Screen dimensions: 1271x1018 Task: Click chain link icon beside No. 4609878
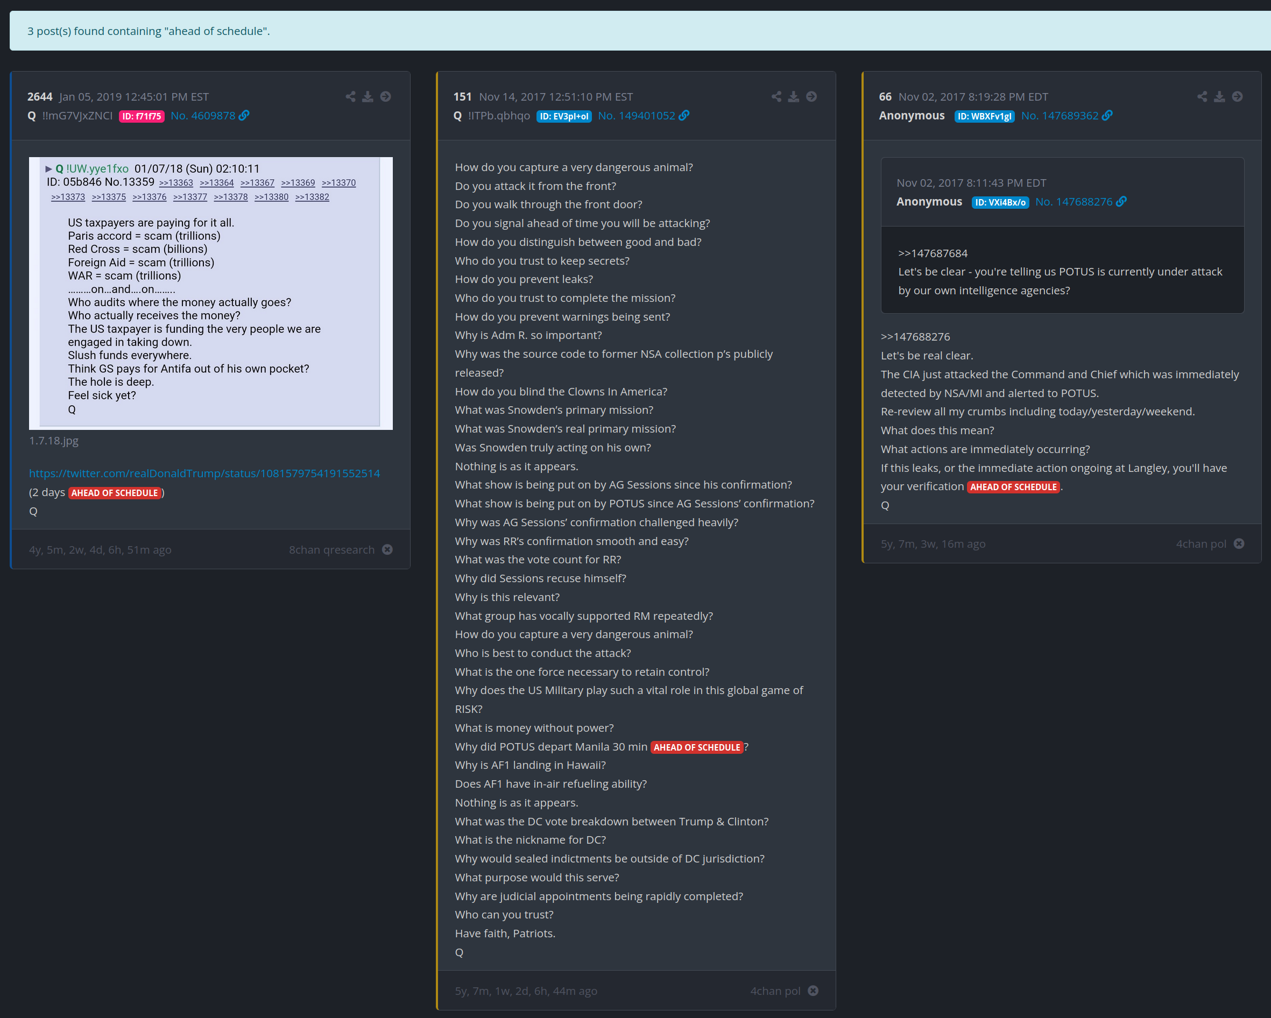(x=244, y=116)
